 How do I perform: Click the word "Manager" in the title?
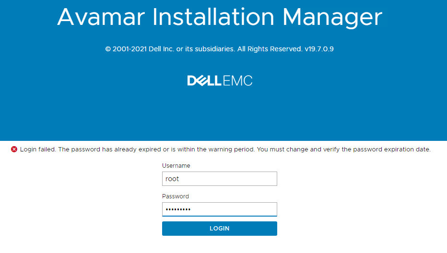pos(332,17)
